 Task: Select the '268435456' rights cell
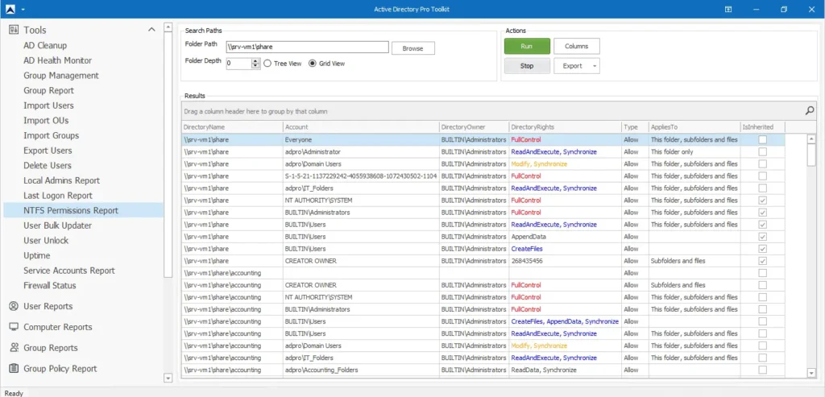565,261
